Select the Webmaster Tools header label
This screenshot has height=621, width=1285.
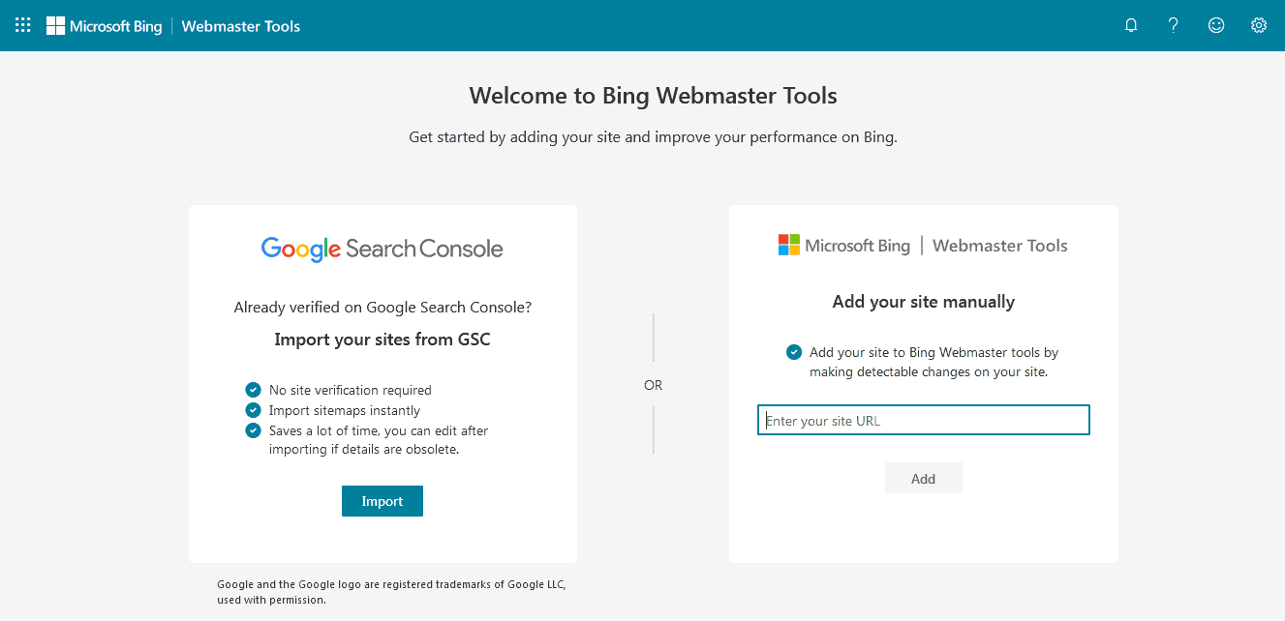239,26
